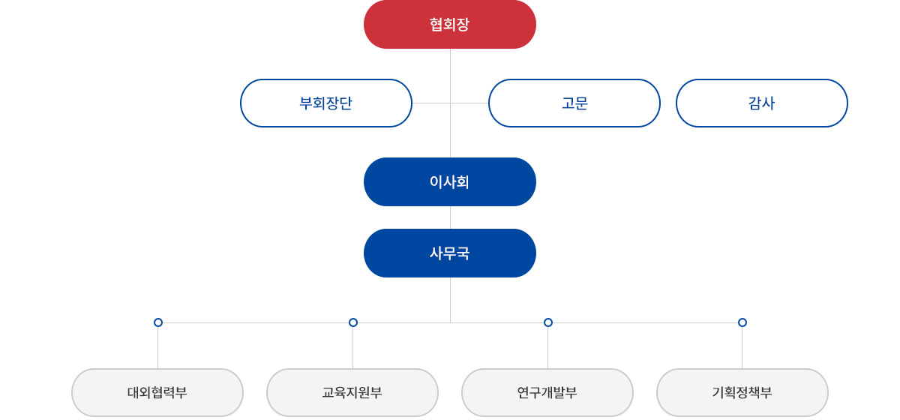Select the 부회장단 outlined box
Image resolution: width=900 pixels, height=420 pixels.
pyautogui.click(x=326, y=103)
